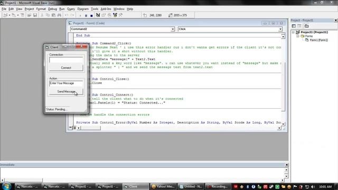This screenshot has height=190, width=338.
Task: Click the Cut toolbar icon
Action: click(x=42, y=15)
